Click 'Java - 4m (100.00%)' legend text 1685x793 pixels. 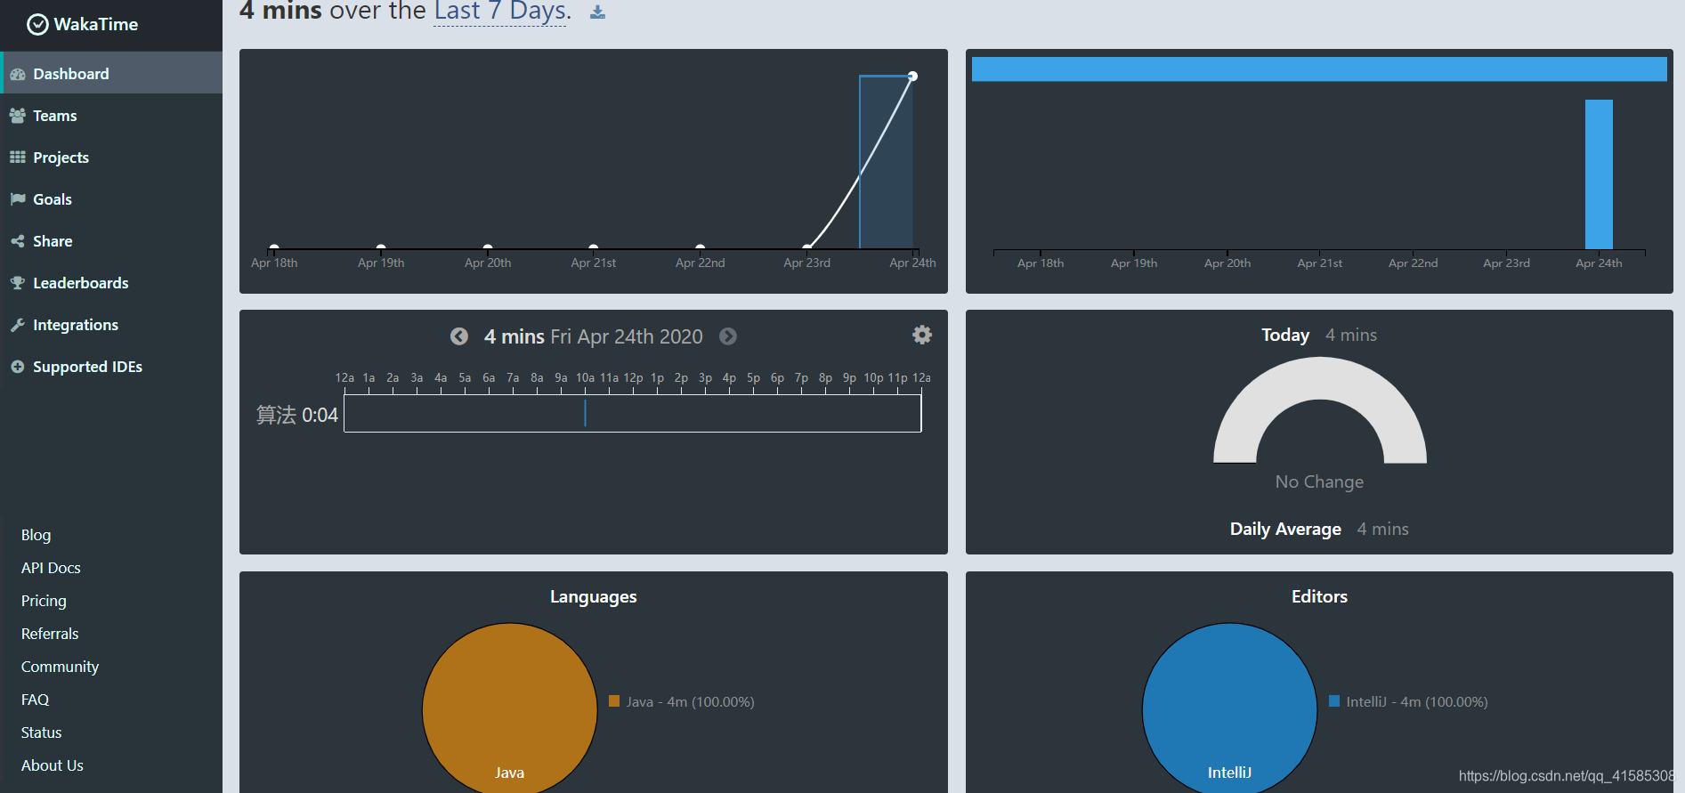tap(690, 702)
